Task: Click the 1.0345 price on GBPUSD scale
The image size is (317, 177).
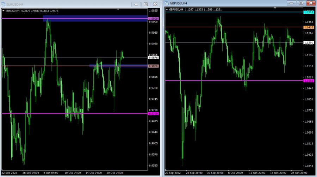Action: [309, 166]
